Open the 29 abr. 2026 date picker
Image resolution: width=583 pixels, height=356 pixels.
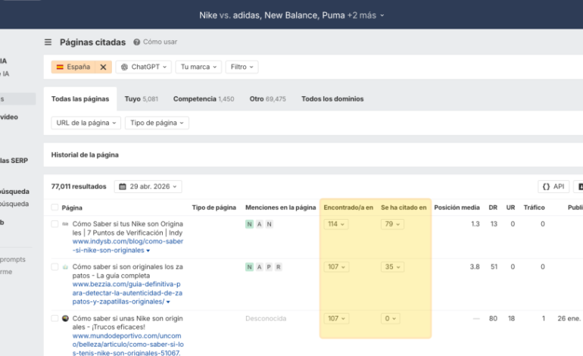(148, 186)
